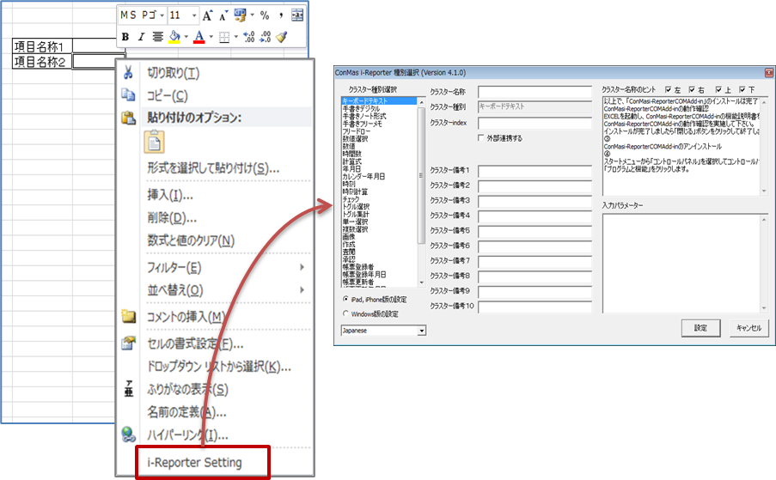The width and height of the screenshot is (776, 480).
Task: Select the Windows版の設定 radio button
Action: point(345,313)
